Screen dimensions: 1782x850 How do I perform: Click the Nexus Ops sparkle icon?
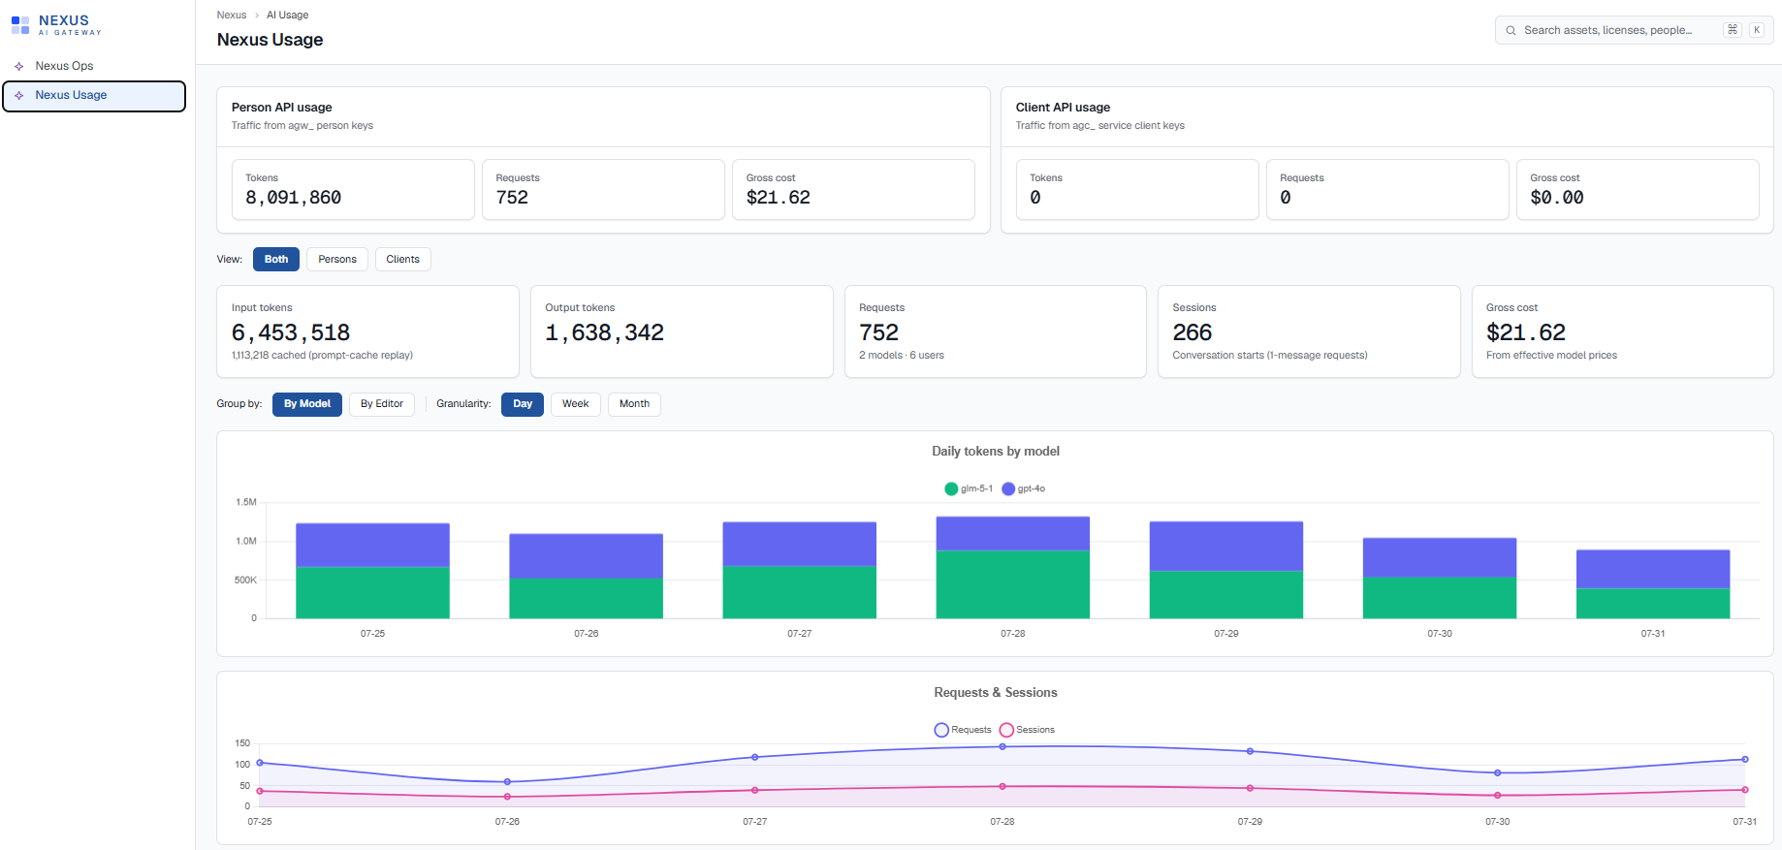click(x=19, y=66)
